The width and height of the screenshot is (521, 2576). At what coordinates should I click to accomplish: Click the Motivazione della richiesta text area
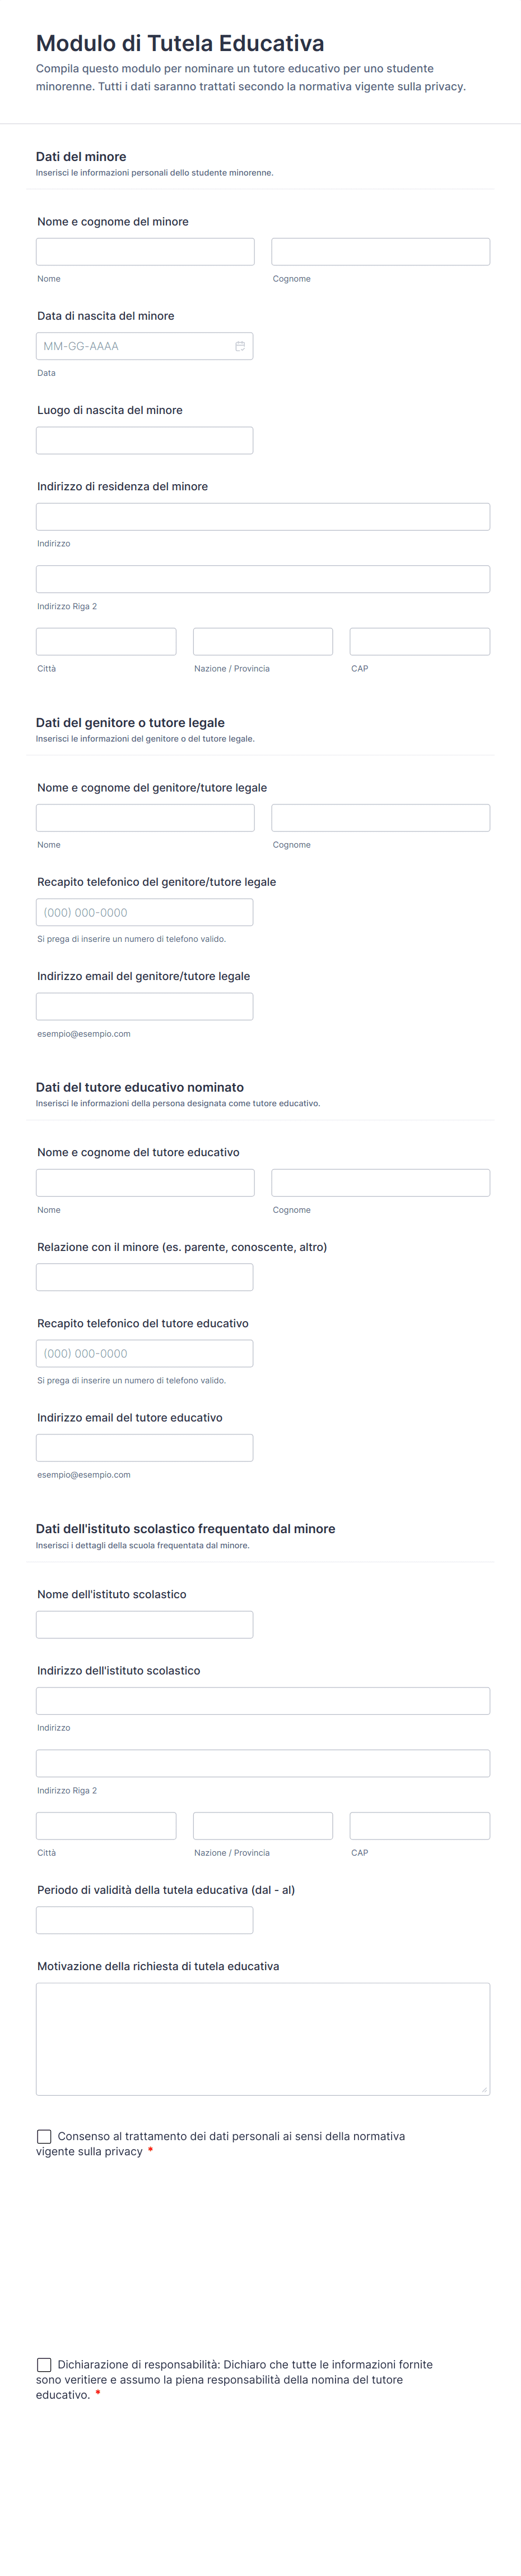[263, 2038]
